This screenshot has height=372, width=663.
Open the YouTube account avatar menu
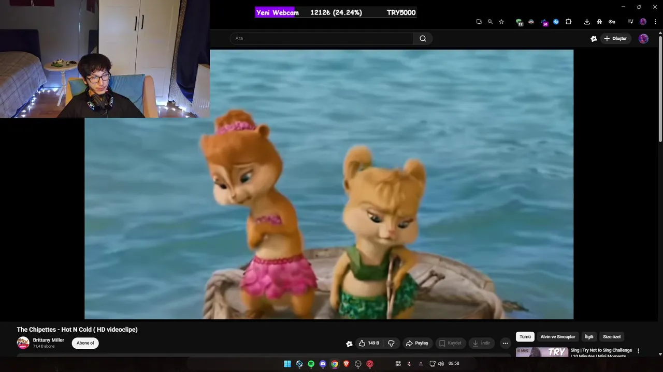pos(643,39)
